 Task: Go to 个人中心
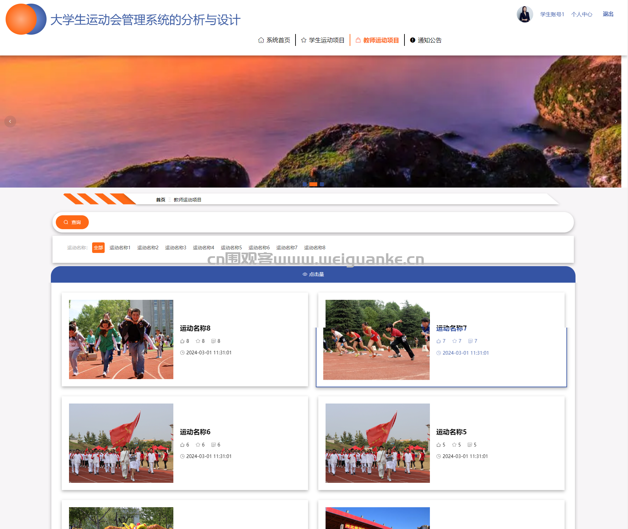582,14
